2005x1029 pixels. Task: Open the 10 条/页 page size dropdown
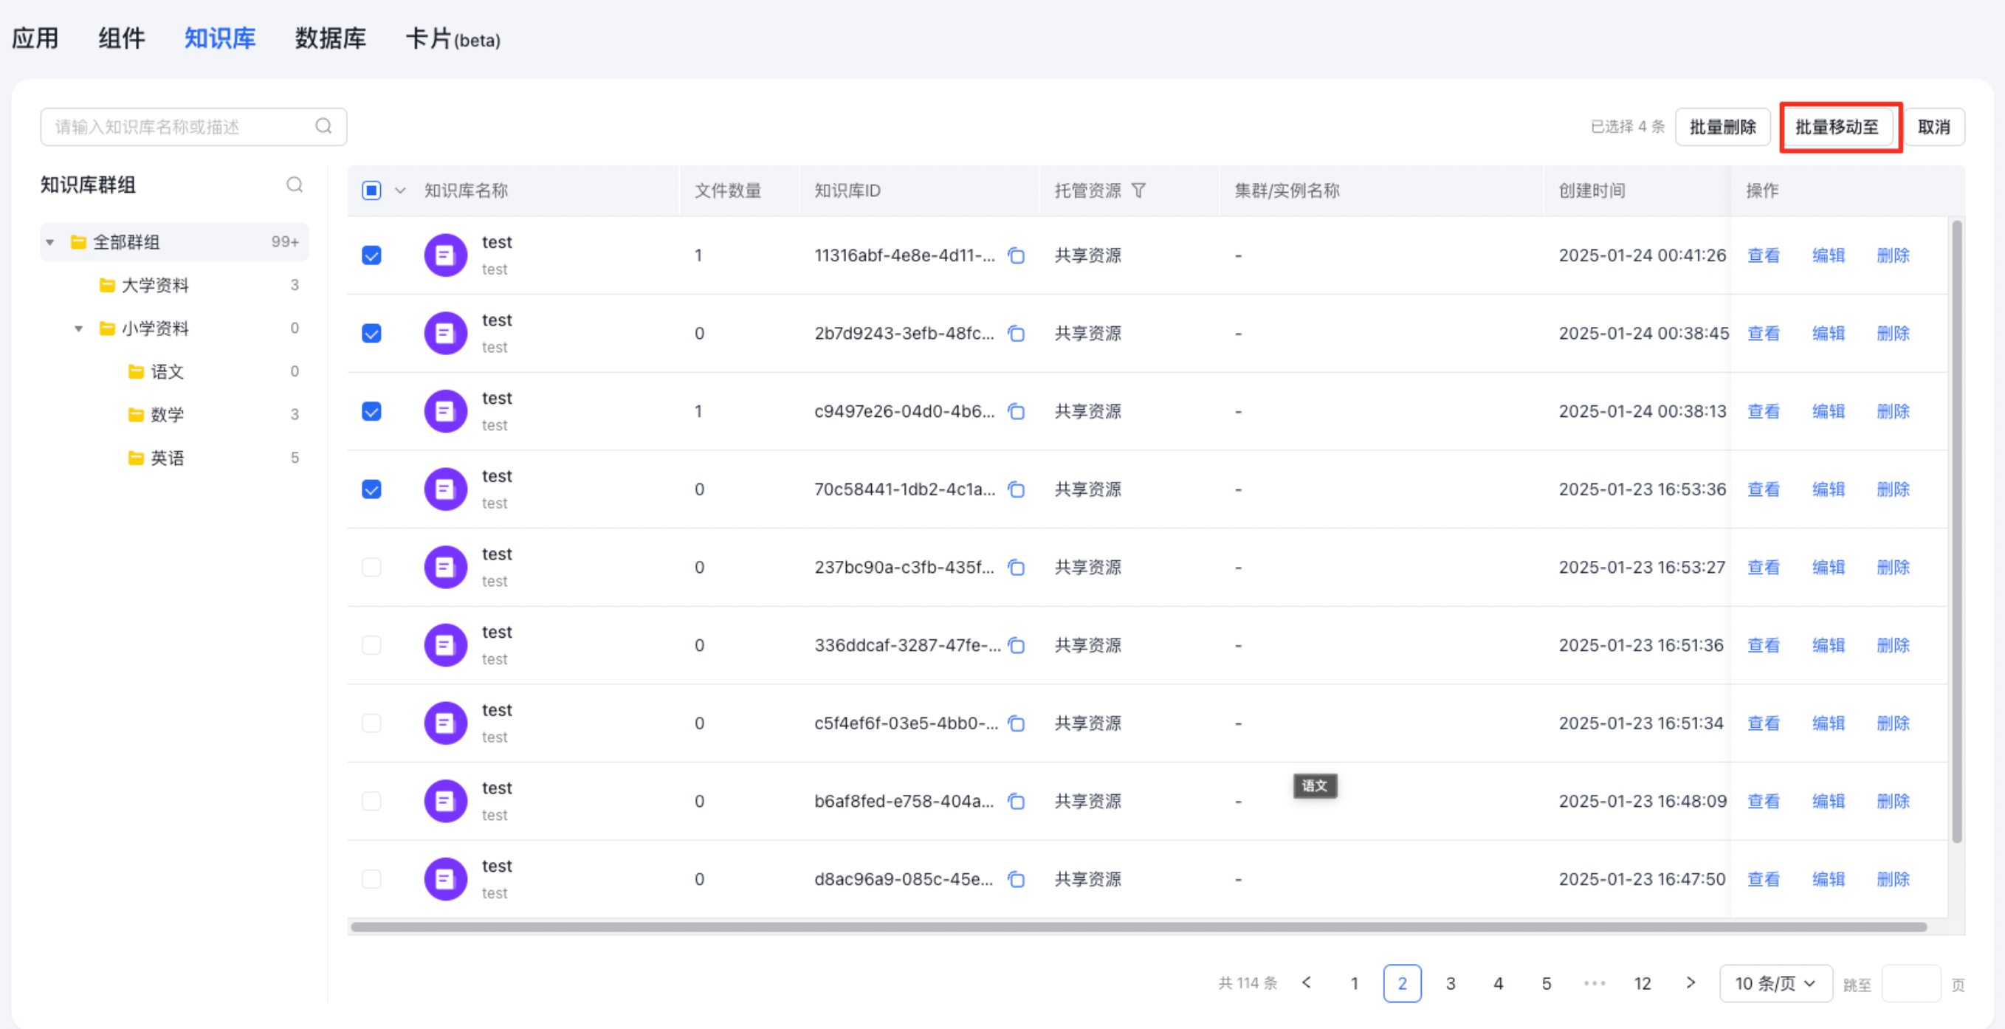pyautogui.click(x=1775, y=983)
